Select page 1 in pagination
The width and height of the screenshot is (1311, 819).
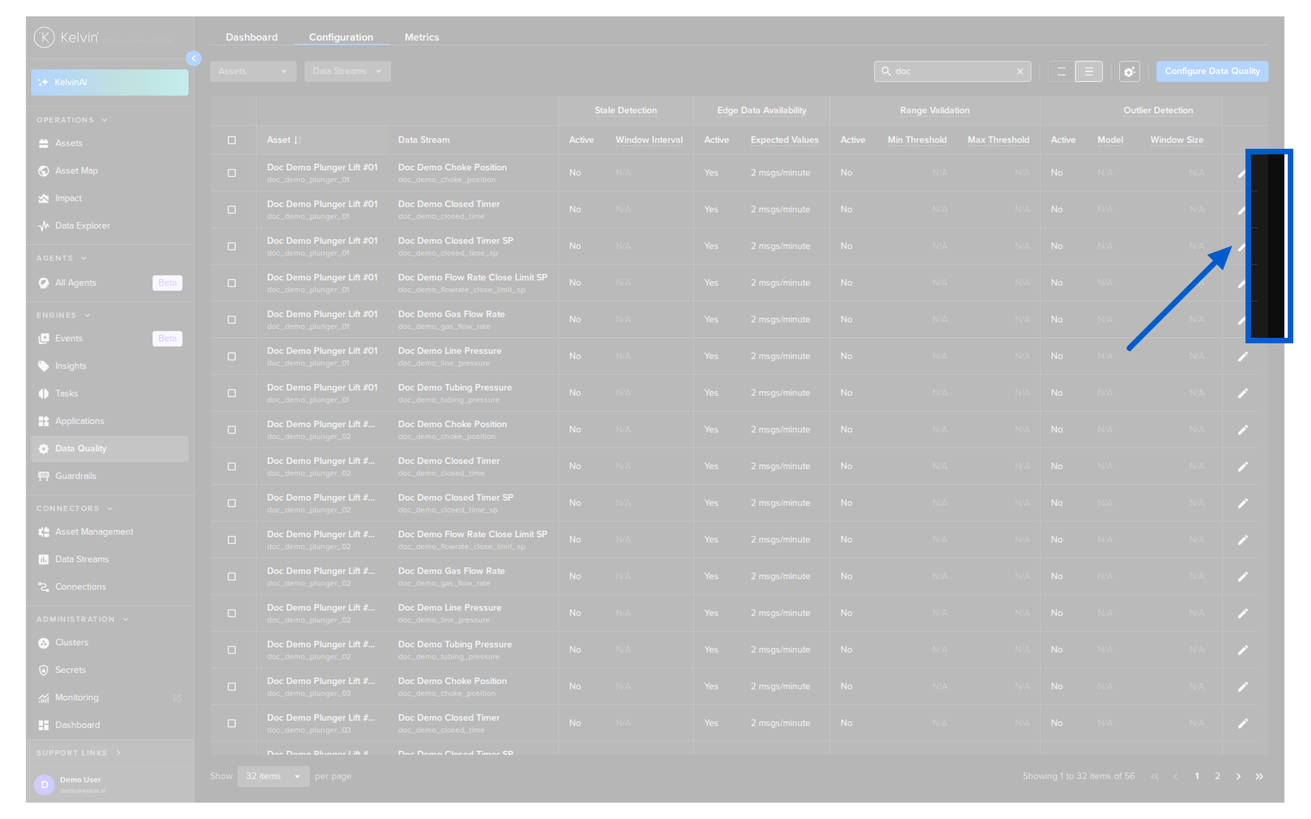click(1196, 776)
